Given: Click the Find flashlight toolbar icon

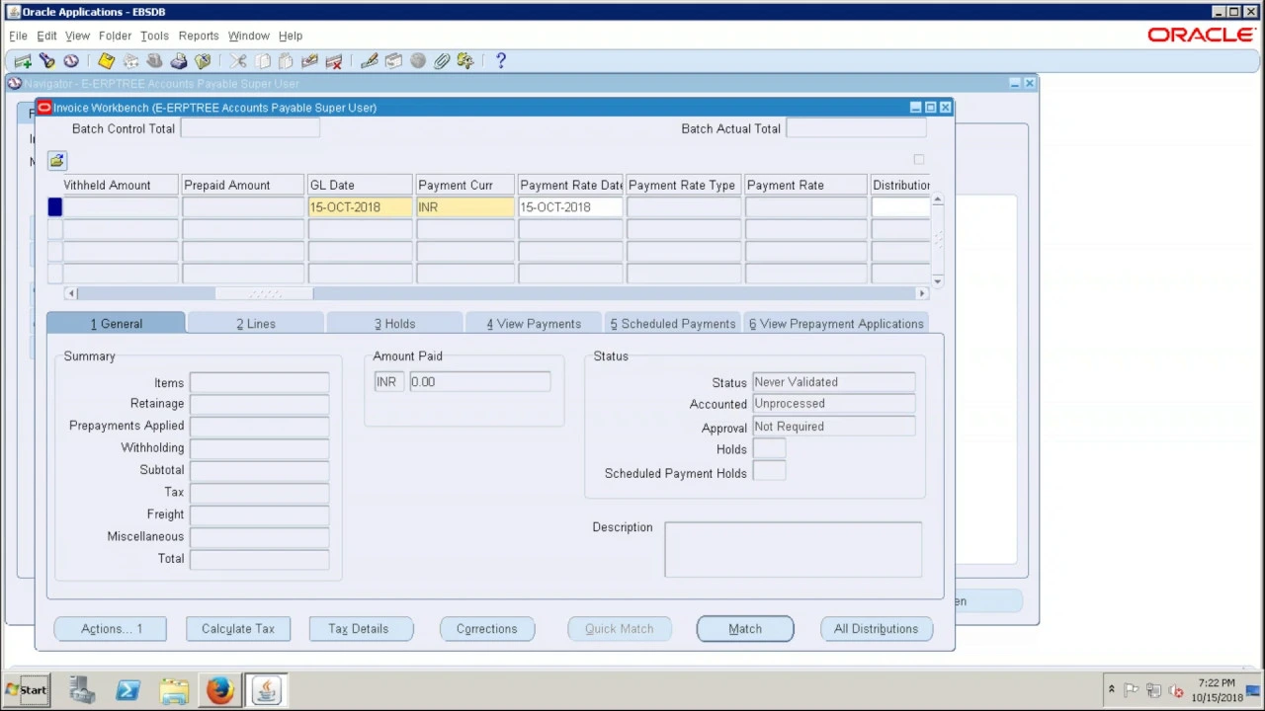Looking at the screenshot, I should [46, 61].
